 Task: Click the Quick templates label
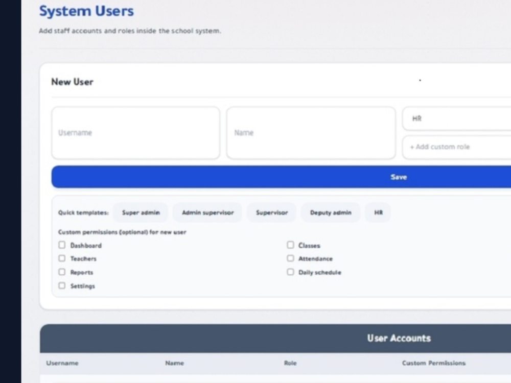[x=83, y=212]
